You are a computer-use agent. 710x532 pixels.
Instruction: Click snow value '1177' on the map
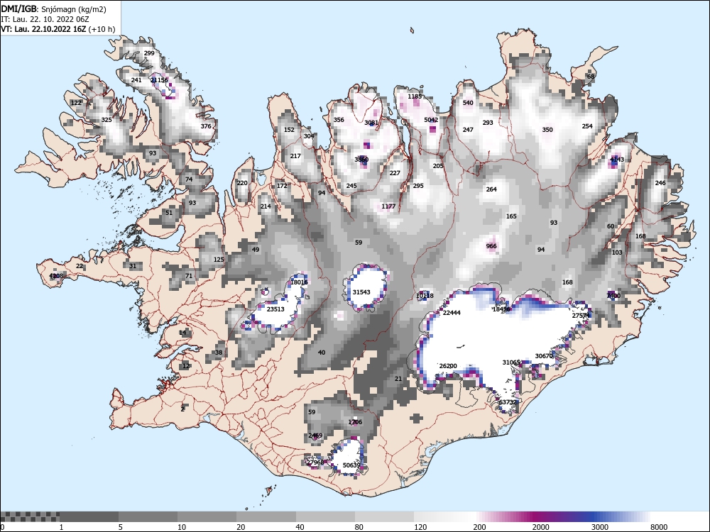click(388, 206)
